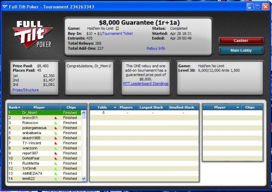Click the Congratulations, Dr_Mom1! message
Viewport: 272px width, 192px height.
coord(89,66)
